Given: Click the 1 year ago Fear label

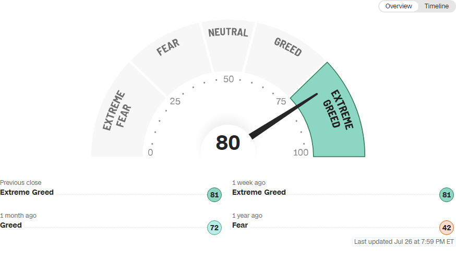Looking at the screenshot, I should point(240,225).
